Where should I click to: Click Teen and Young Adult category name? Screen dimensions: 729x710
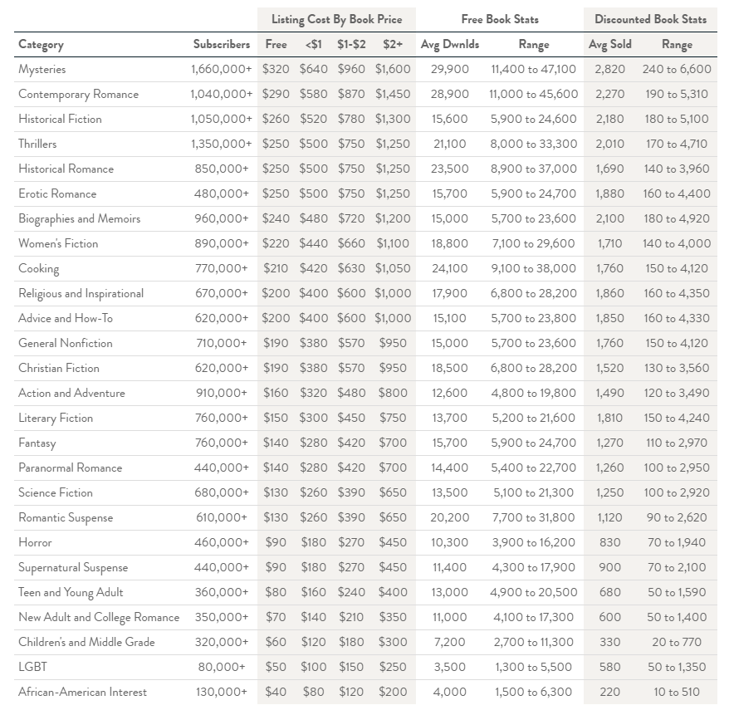[71, 592]
